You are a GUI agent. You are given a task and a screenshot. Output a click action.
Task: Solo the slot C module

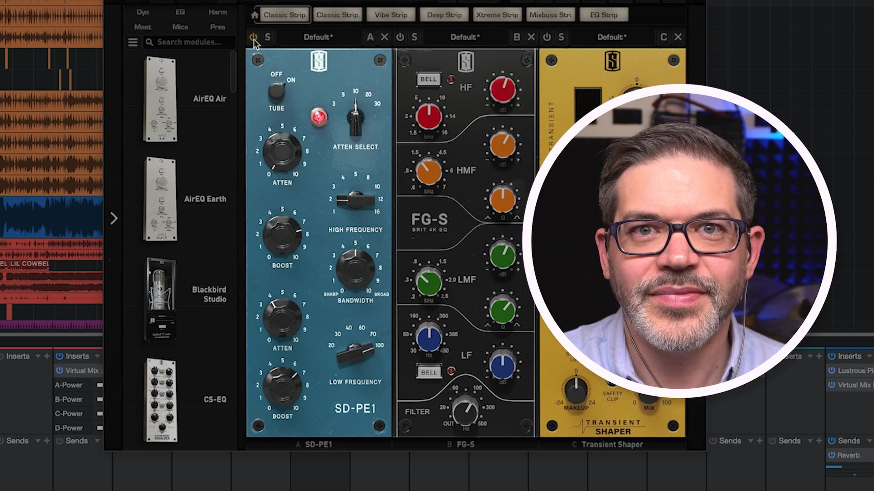(561, 37)
